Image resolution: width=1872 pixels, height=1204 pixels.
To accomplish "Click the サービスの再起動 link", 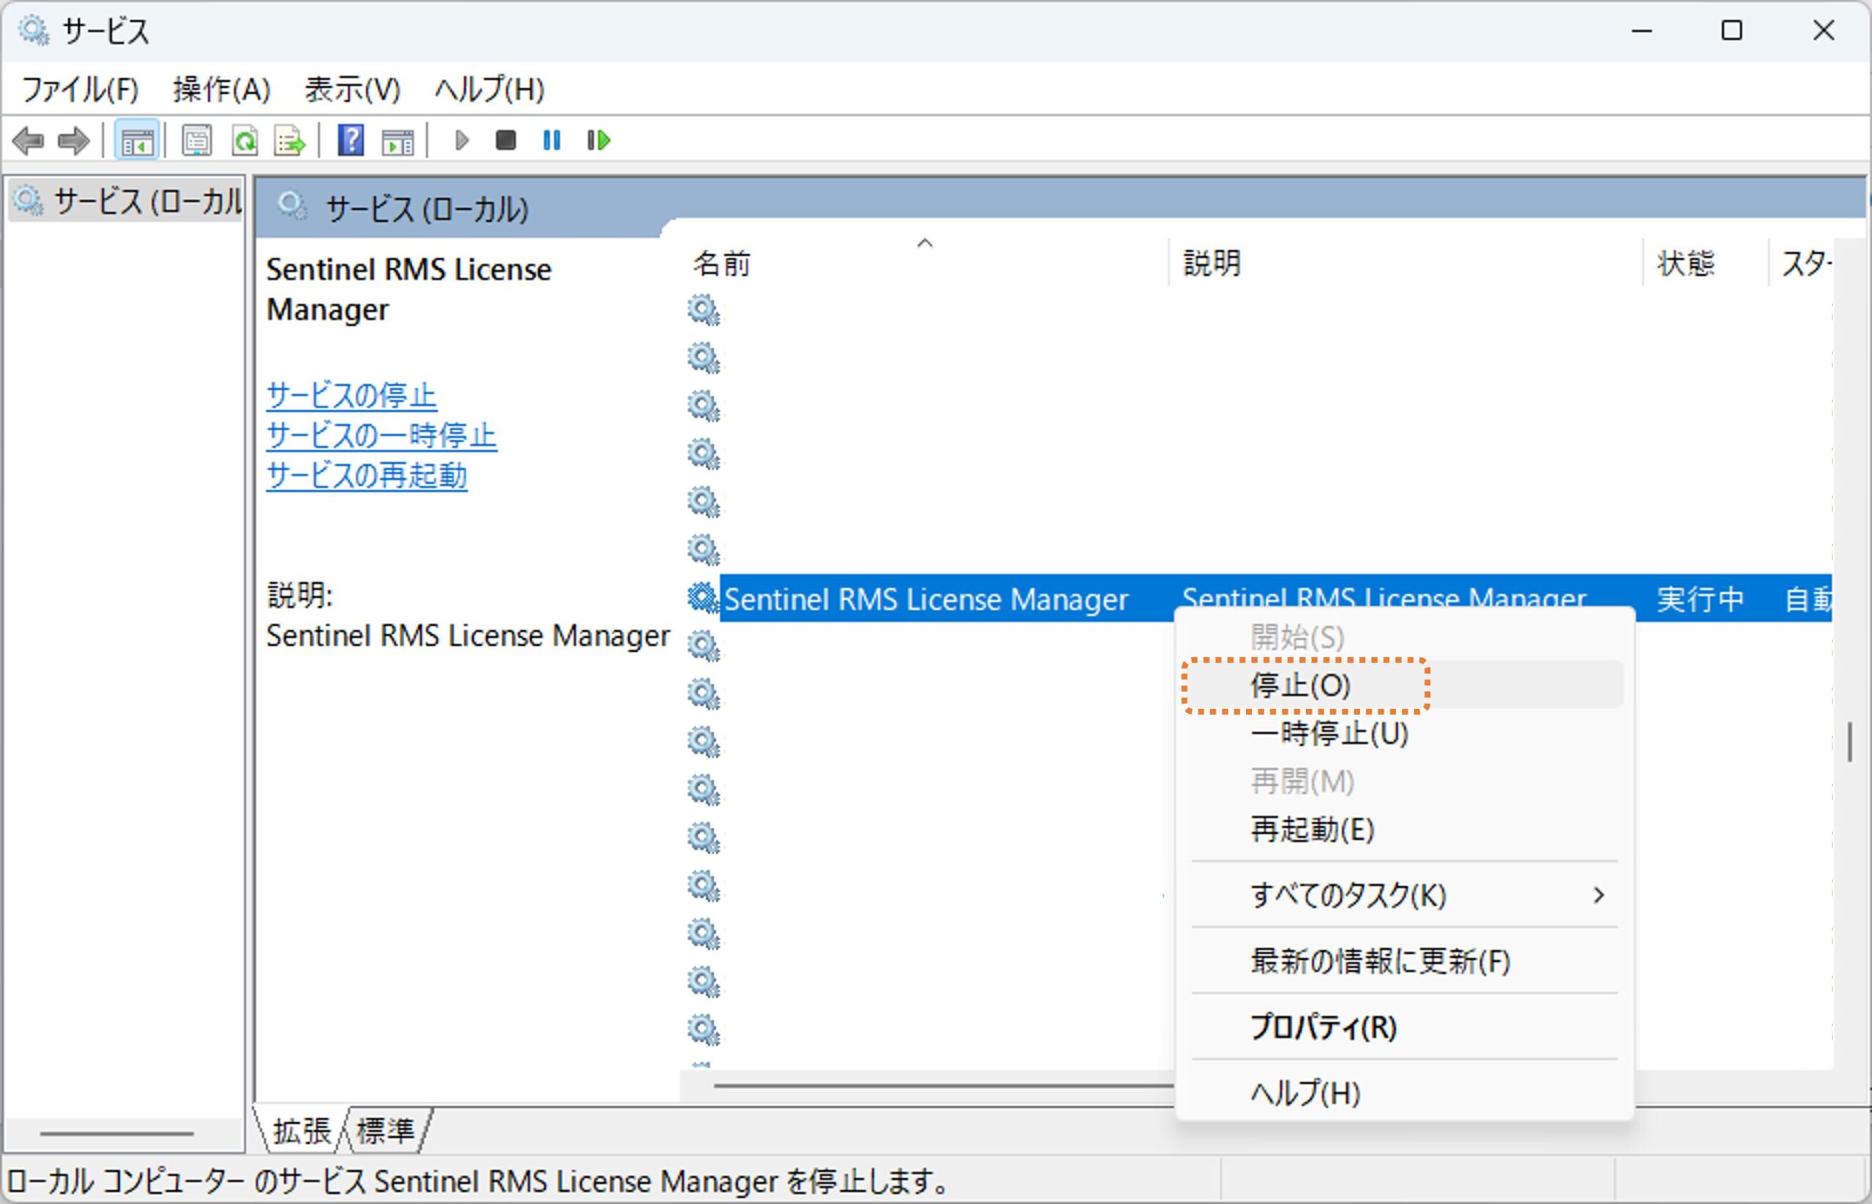I will tap(366, 475).
